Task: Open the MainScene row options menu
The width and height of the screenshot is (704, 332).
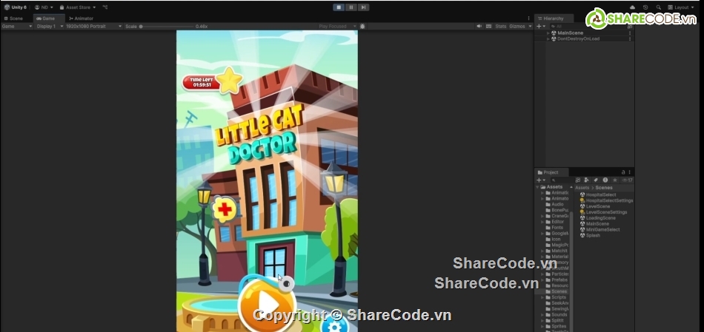Action: click(x=629, y=33)
